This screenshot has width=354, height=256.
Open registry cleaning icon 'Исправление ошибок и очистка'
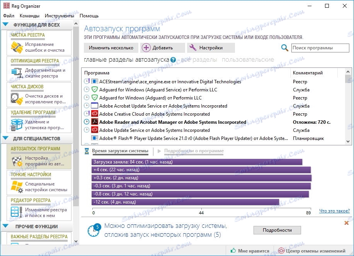[x=17, y=47]
